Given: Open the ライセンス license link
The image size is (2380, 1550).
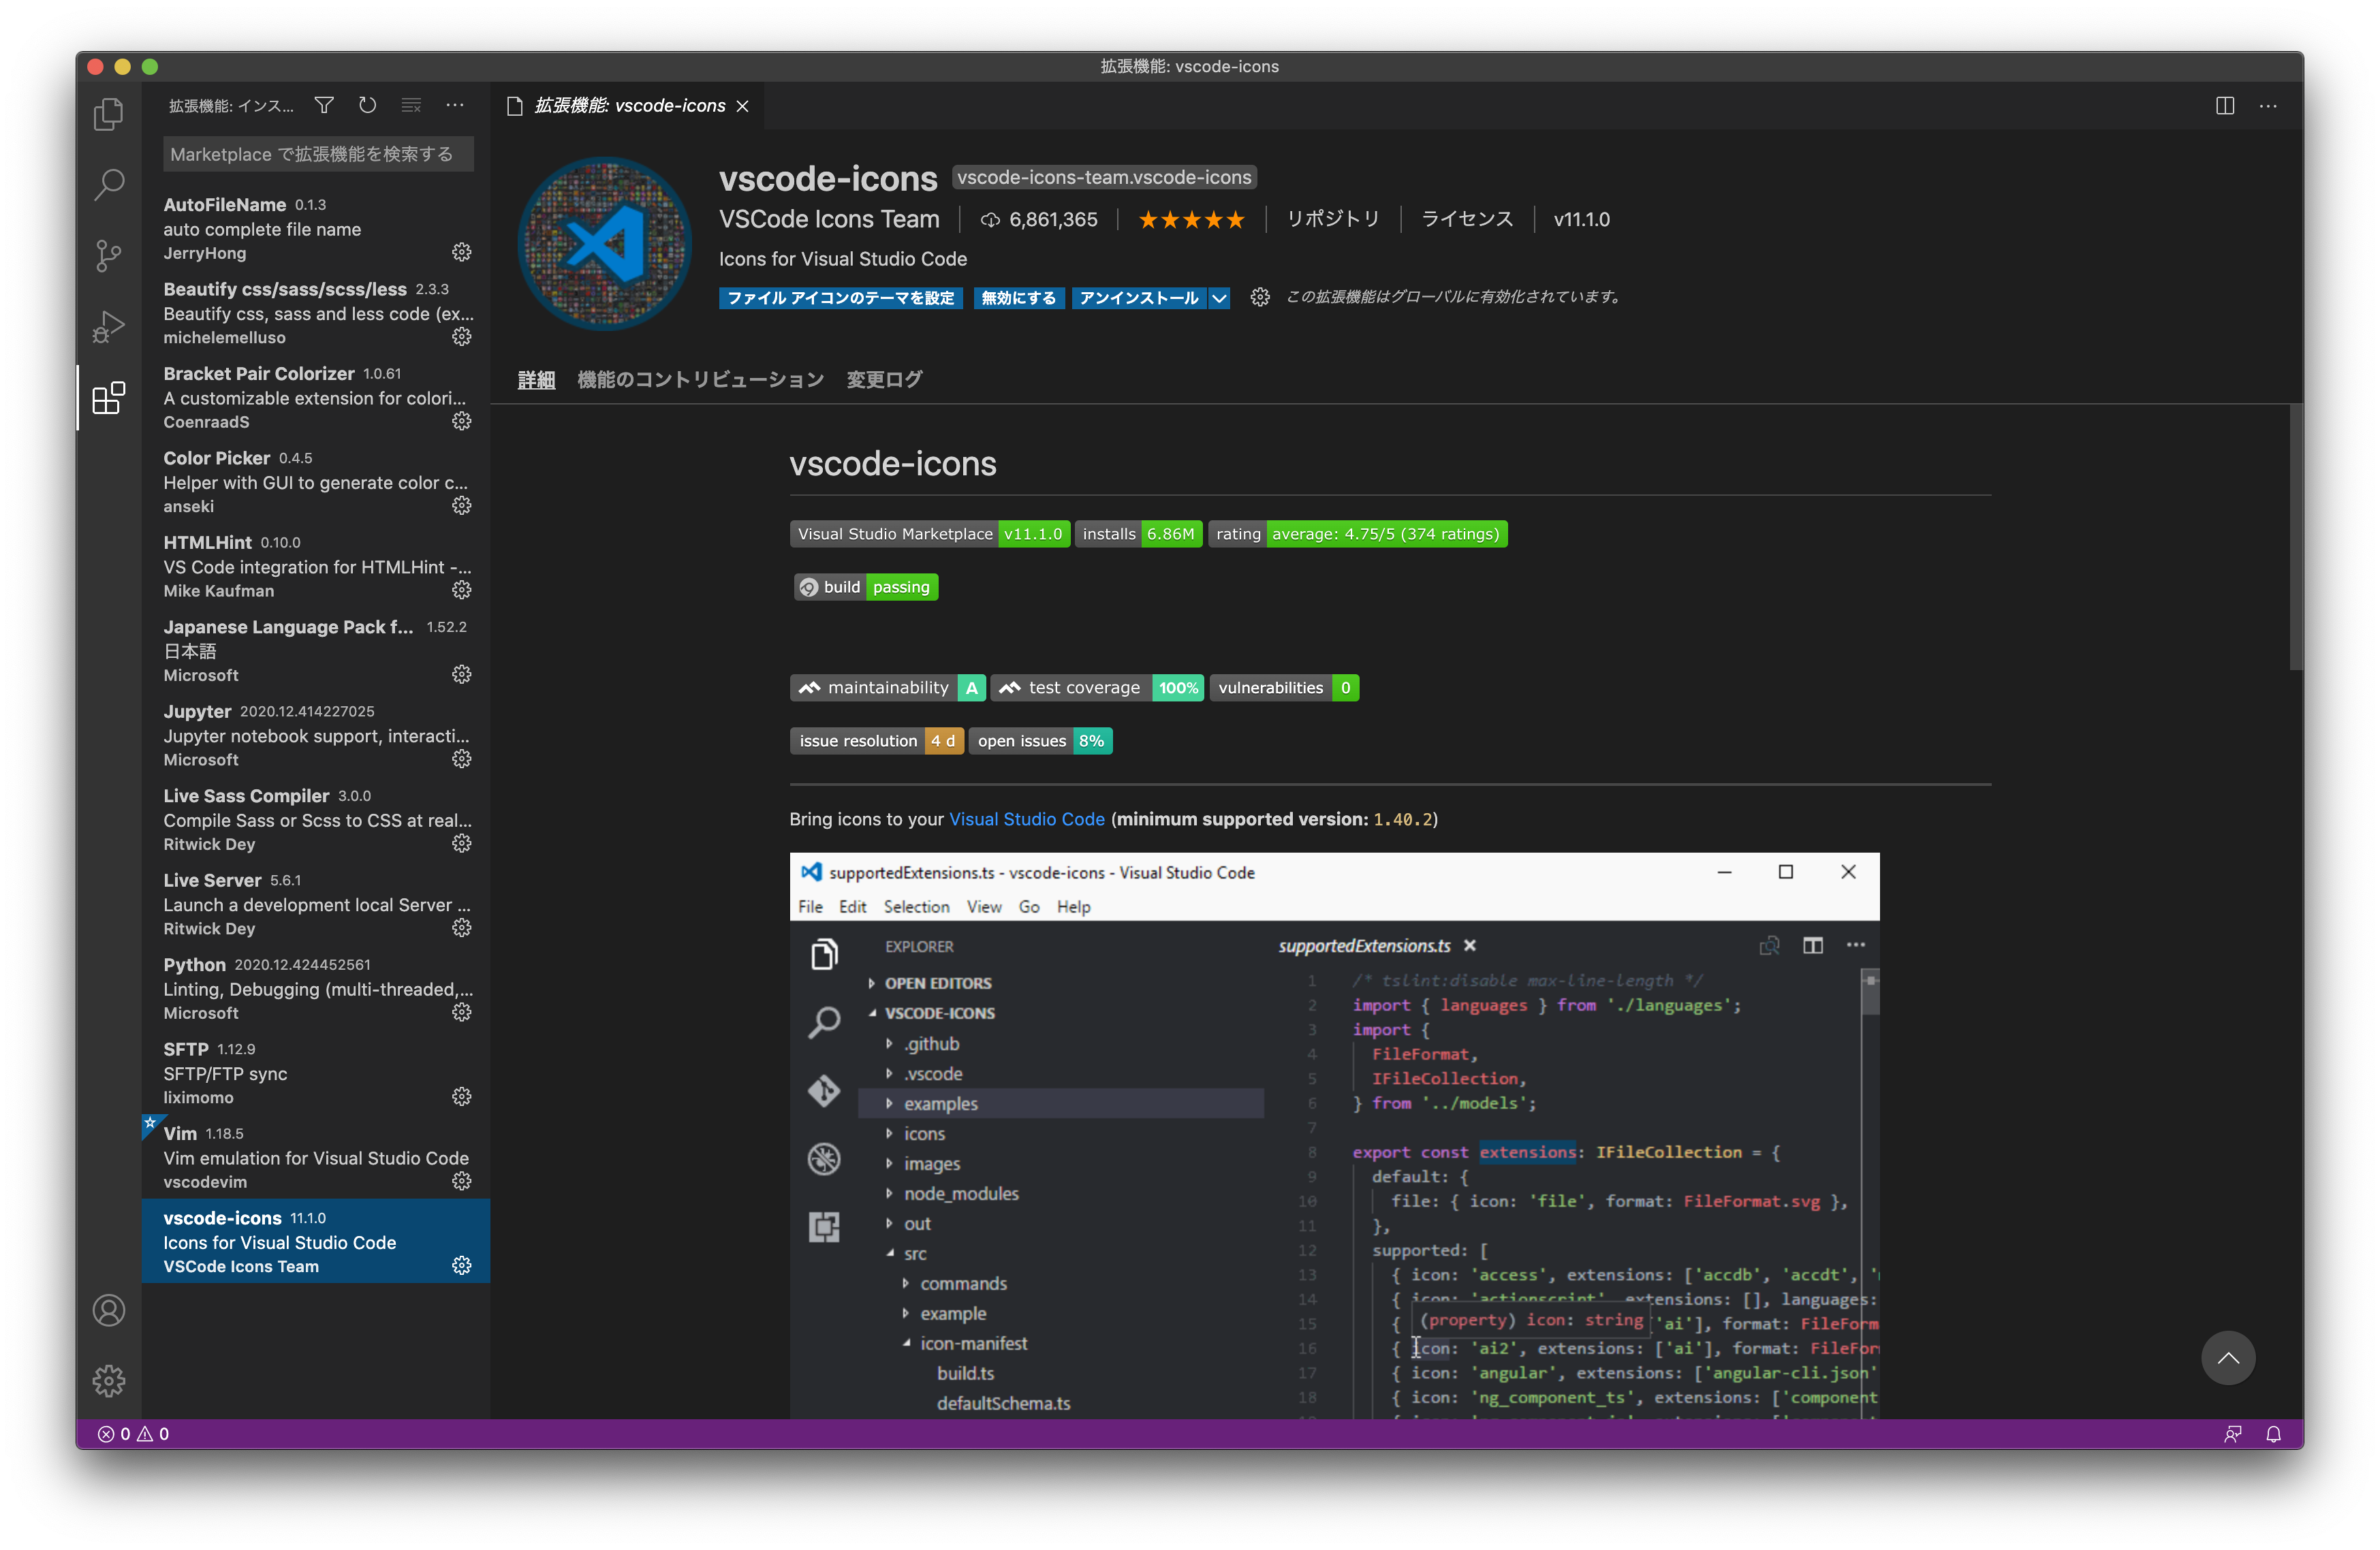Looking at the screenshot, I should 1467,219.
